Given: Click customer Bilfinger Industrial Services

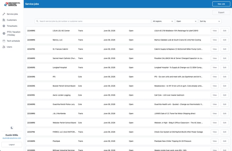Looking at the screenshot, I should pos(64,150).
